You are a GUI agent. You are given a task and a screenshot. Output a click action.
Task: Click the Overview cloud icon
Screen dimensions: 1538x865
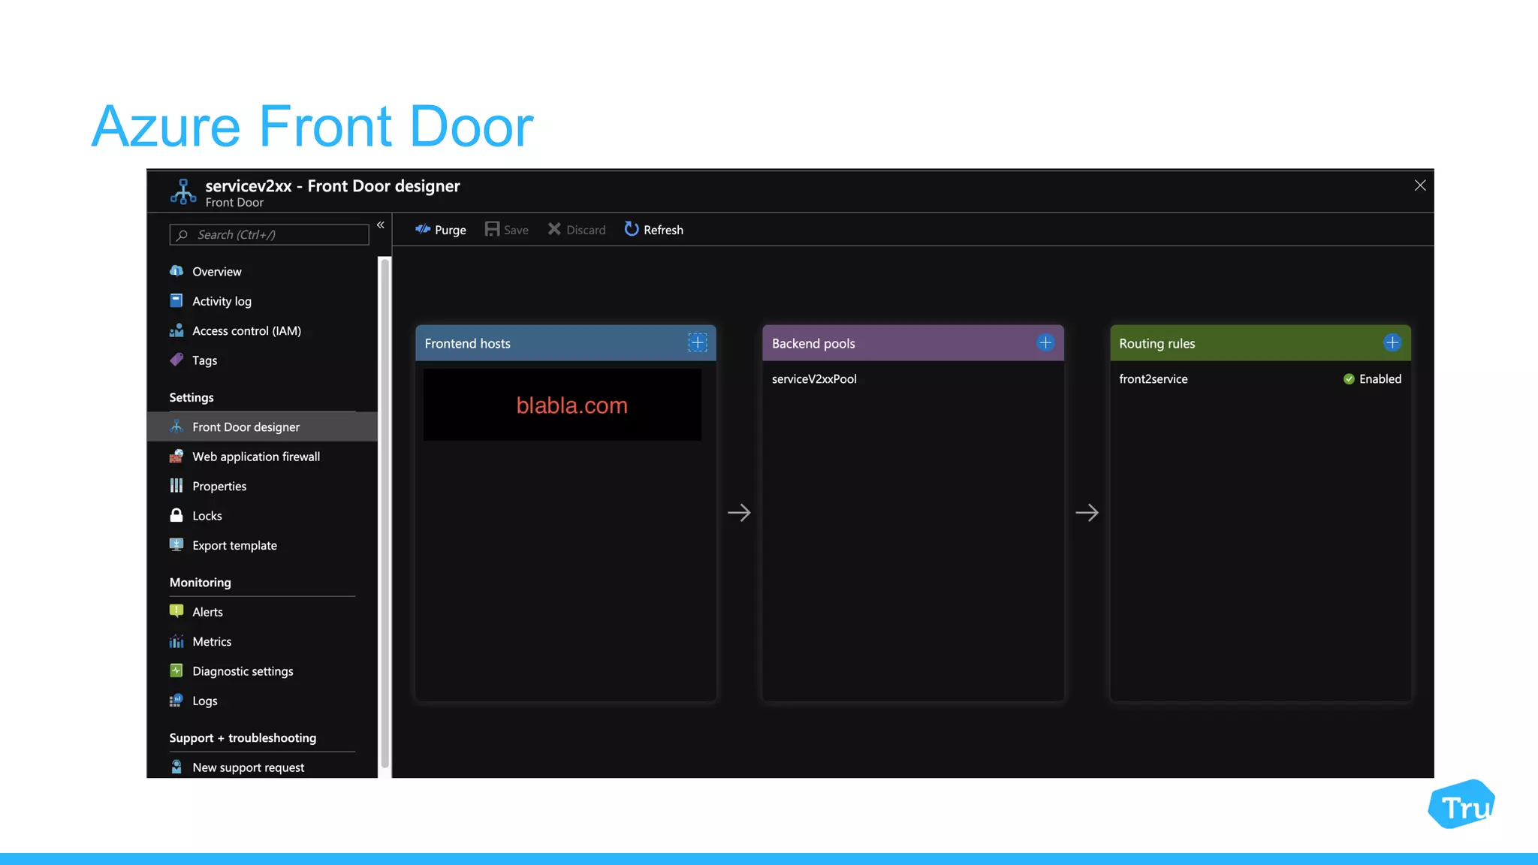pyautogui.click(x=176, y=271)
